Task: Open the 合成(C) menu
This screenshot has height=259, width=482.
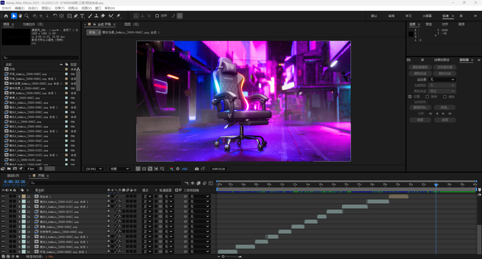Action: [x=33, y=8]
